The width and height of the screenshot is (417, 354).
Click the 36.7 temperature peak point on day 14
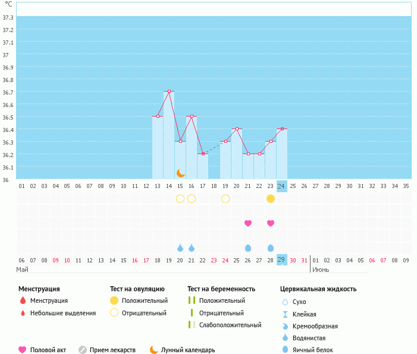pyautogui.click(x=169, y=92)
